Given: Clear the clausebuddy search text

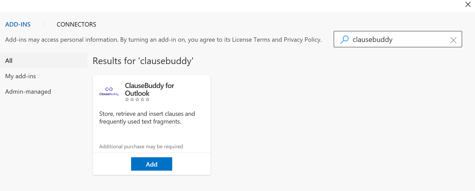Looking at the screenshot, I should [453, 40].
